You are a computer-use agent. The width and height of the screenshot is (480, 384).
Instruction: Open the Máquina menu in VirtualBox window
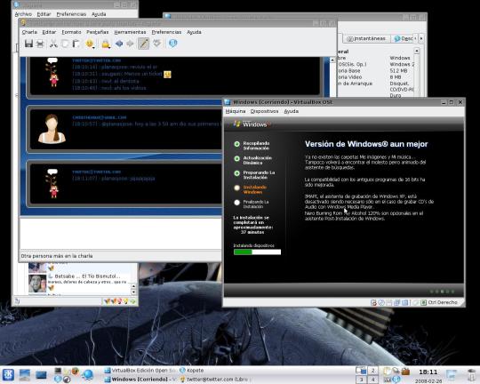point(236,111)
